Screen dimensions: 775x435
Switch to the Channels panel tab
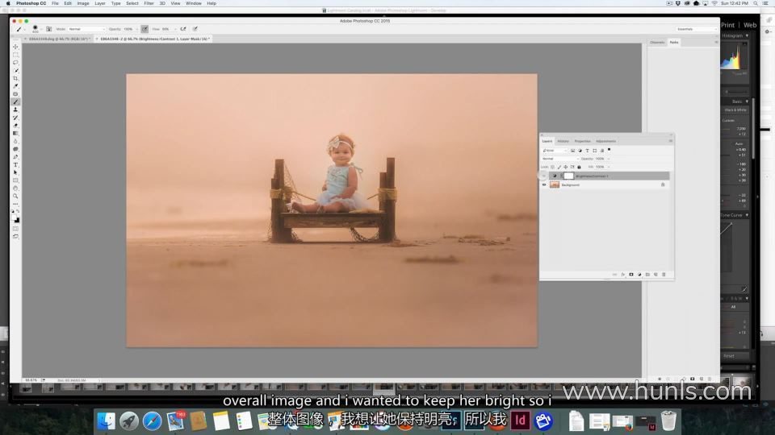click(x=657, y=42)
